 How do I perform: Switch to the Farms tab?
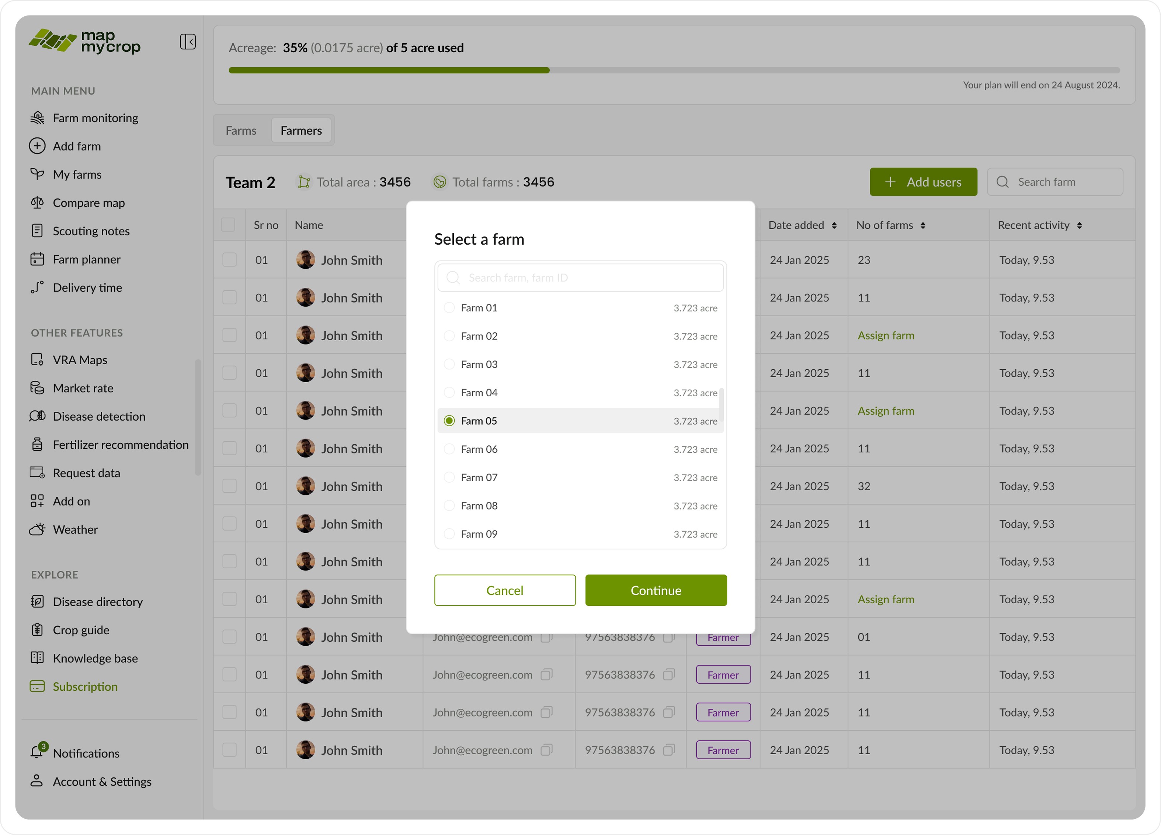[241, 131]
